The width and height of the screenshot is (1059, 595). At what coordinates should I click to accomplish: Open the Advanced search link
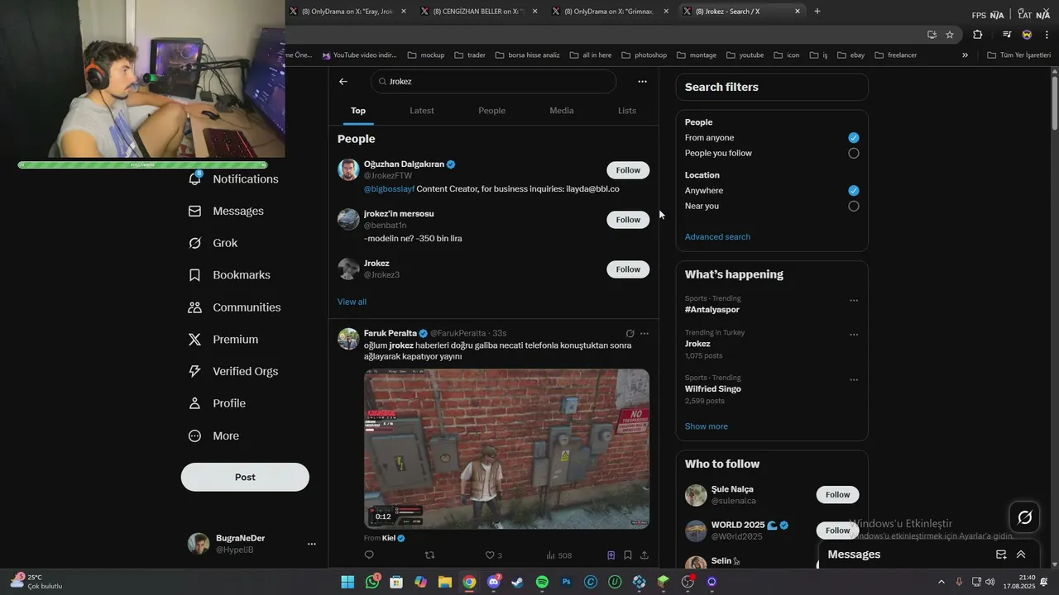pyautogui.click(x=717, y=237)
